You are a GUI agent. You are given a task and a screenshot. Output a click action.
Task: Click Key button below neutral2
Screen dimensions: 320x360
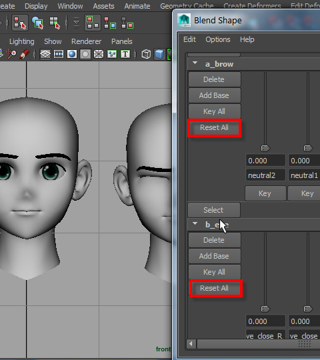pyautogui.click(x=265, y=193)
